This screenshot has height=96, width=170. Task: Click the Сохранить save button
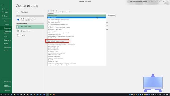coord(111,15)
